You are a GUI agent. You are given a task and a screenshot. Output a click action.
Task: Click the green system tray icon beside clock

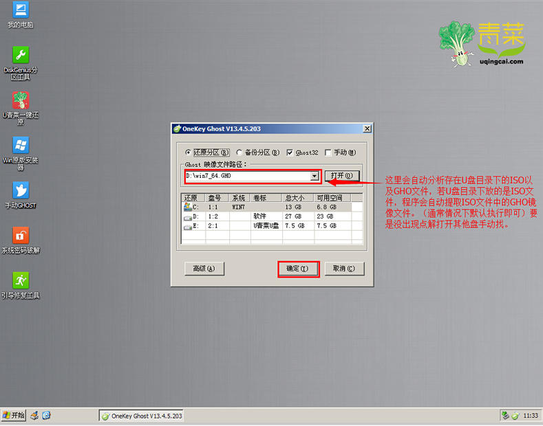(515, 416)
